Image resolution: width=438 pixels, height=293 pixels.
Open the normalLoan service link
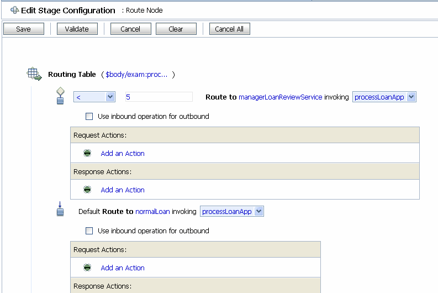click(x=152, y=212)
